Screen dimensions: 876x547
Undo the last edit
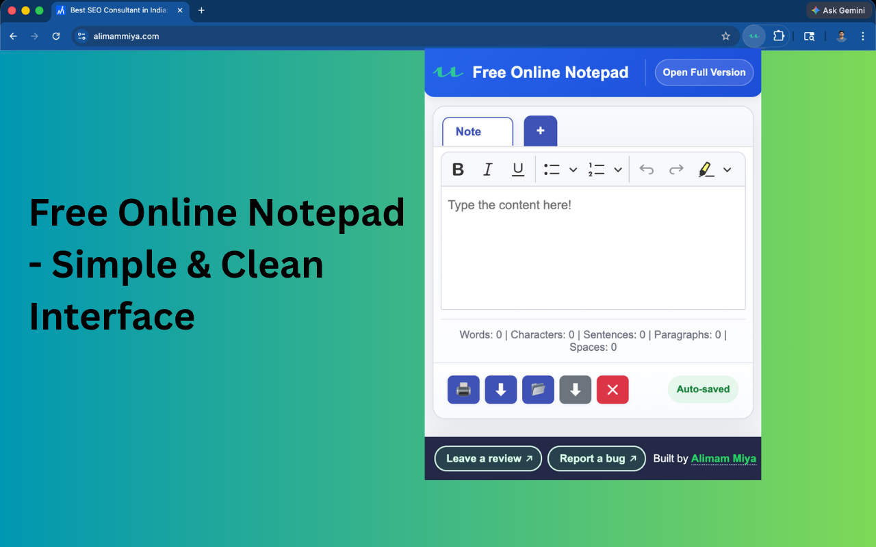pyautogui.click(x=646, y=170)
